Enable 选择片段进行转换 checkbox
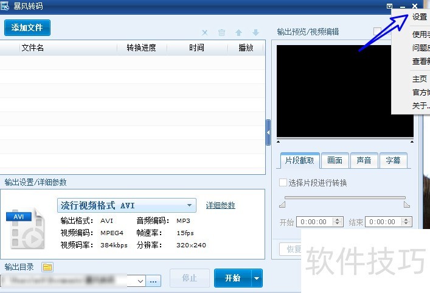The height and width of the screenshot is (293, 430). point(283,183)
